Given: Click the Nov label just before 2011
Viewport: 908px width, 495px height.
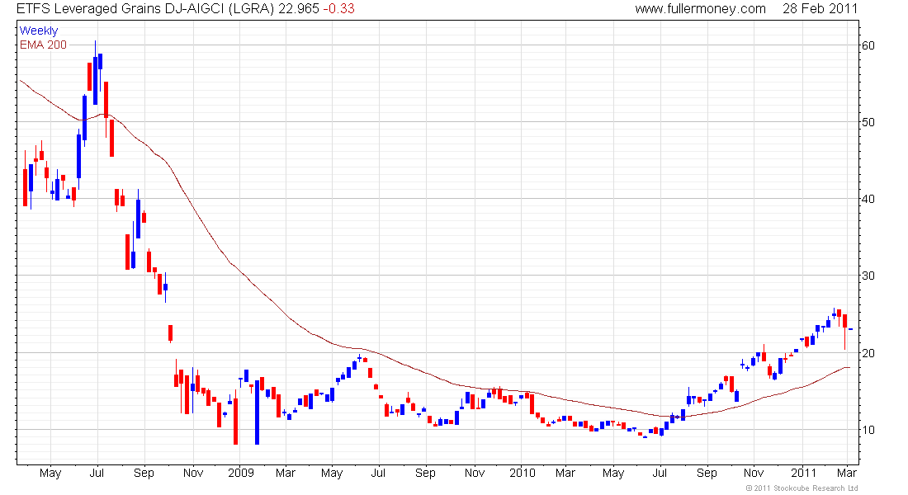Looking at the screenshot, I should pyautogui.click(x=754, y=473).
